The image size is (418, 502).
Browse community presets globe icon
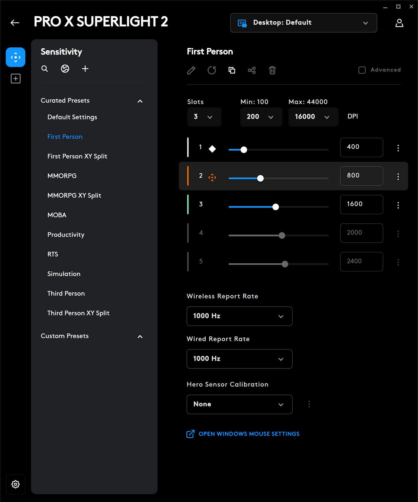65,69
